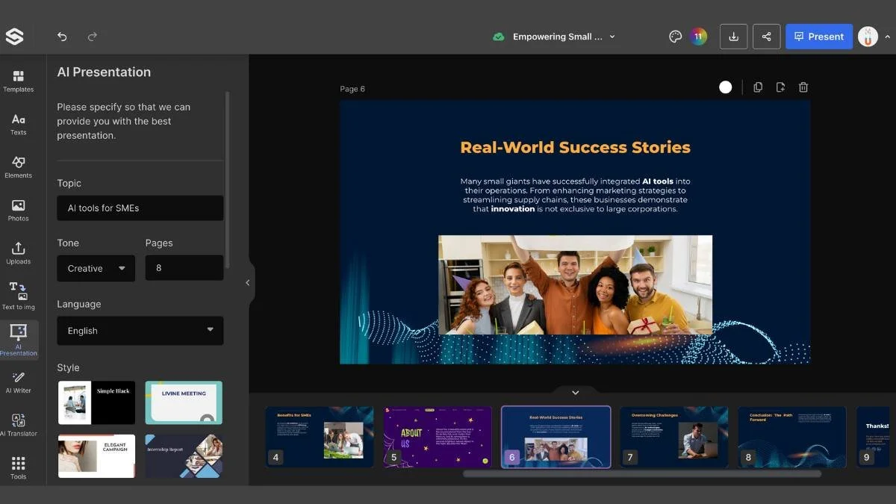The height and width of the screenshot is (504, 896).
Task: Collapse the left panel using the chevron
Action: click(x=248, y=282)
